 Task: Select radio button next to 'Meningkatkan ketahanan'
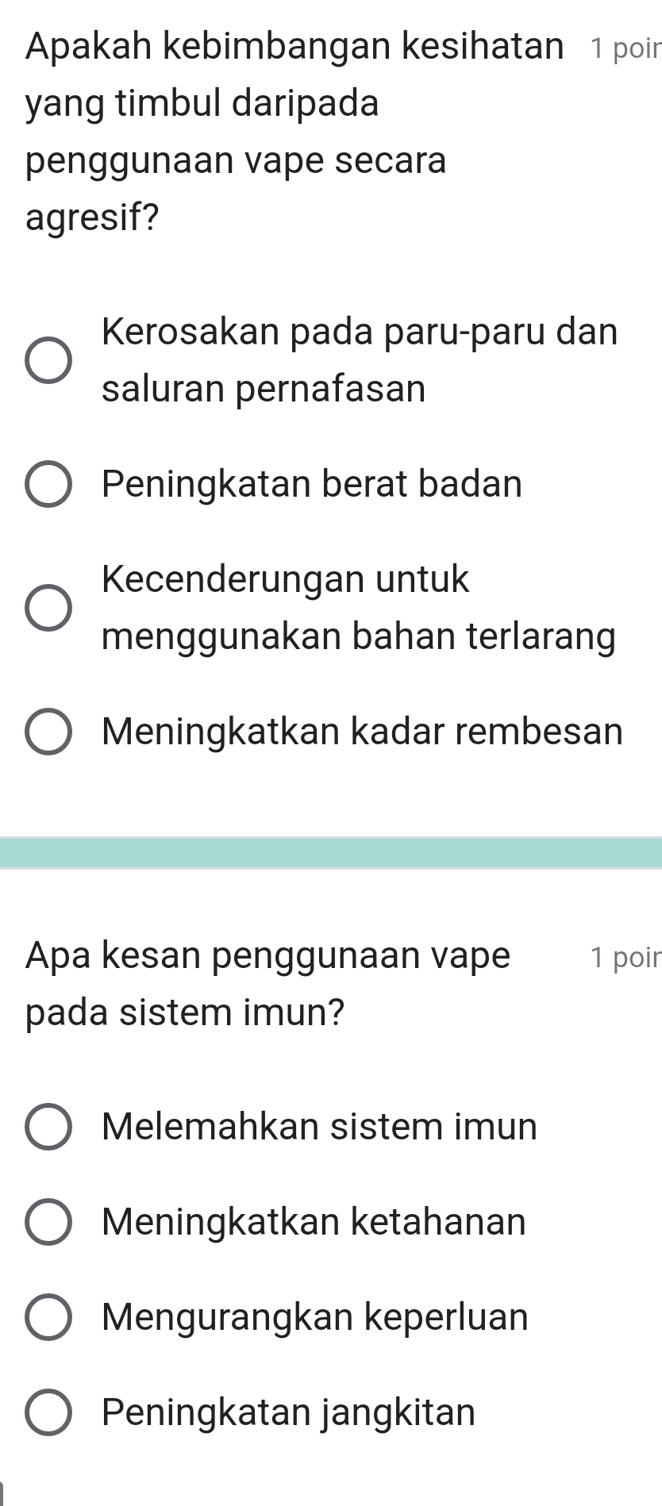pos(48,1222)
